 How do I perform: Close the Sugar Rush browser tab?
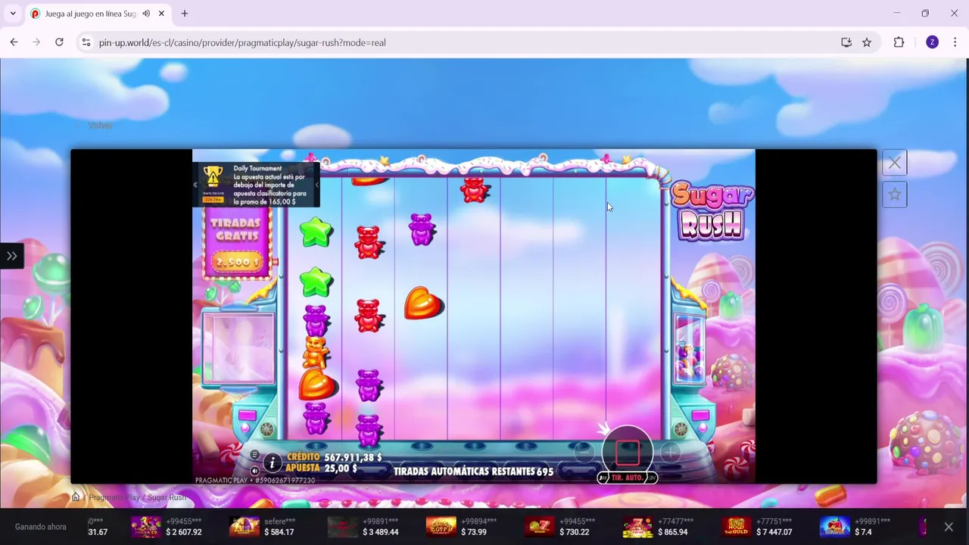point(161,14)
